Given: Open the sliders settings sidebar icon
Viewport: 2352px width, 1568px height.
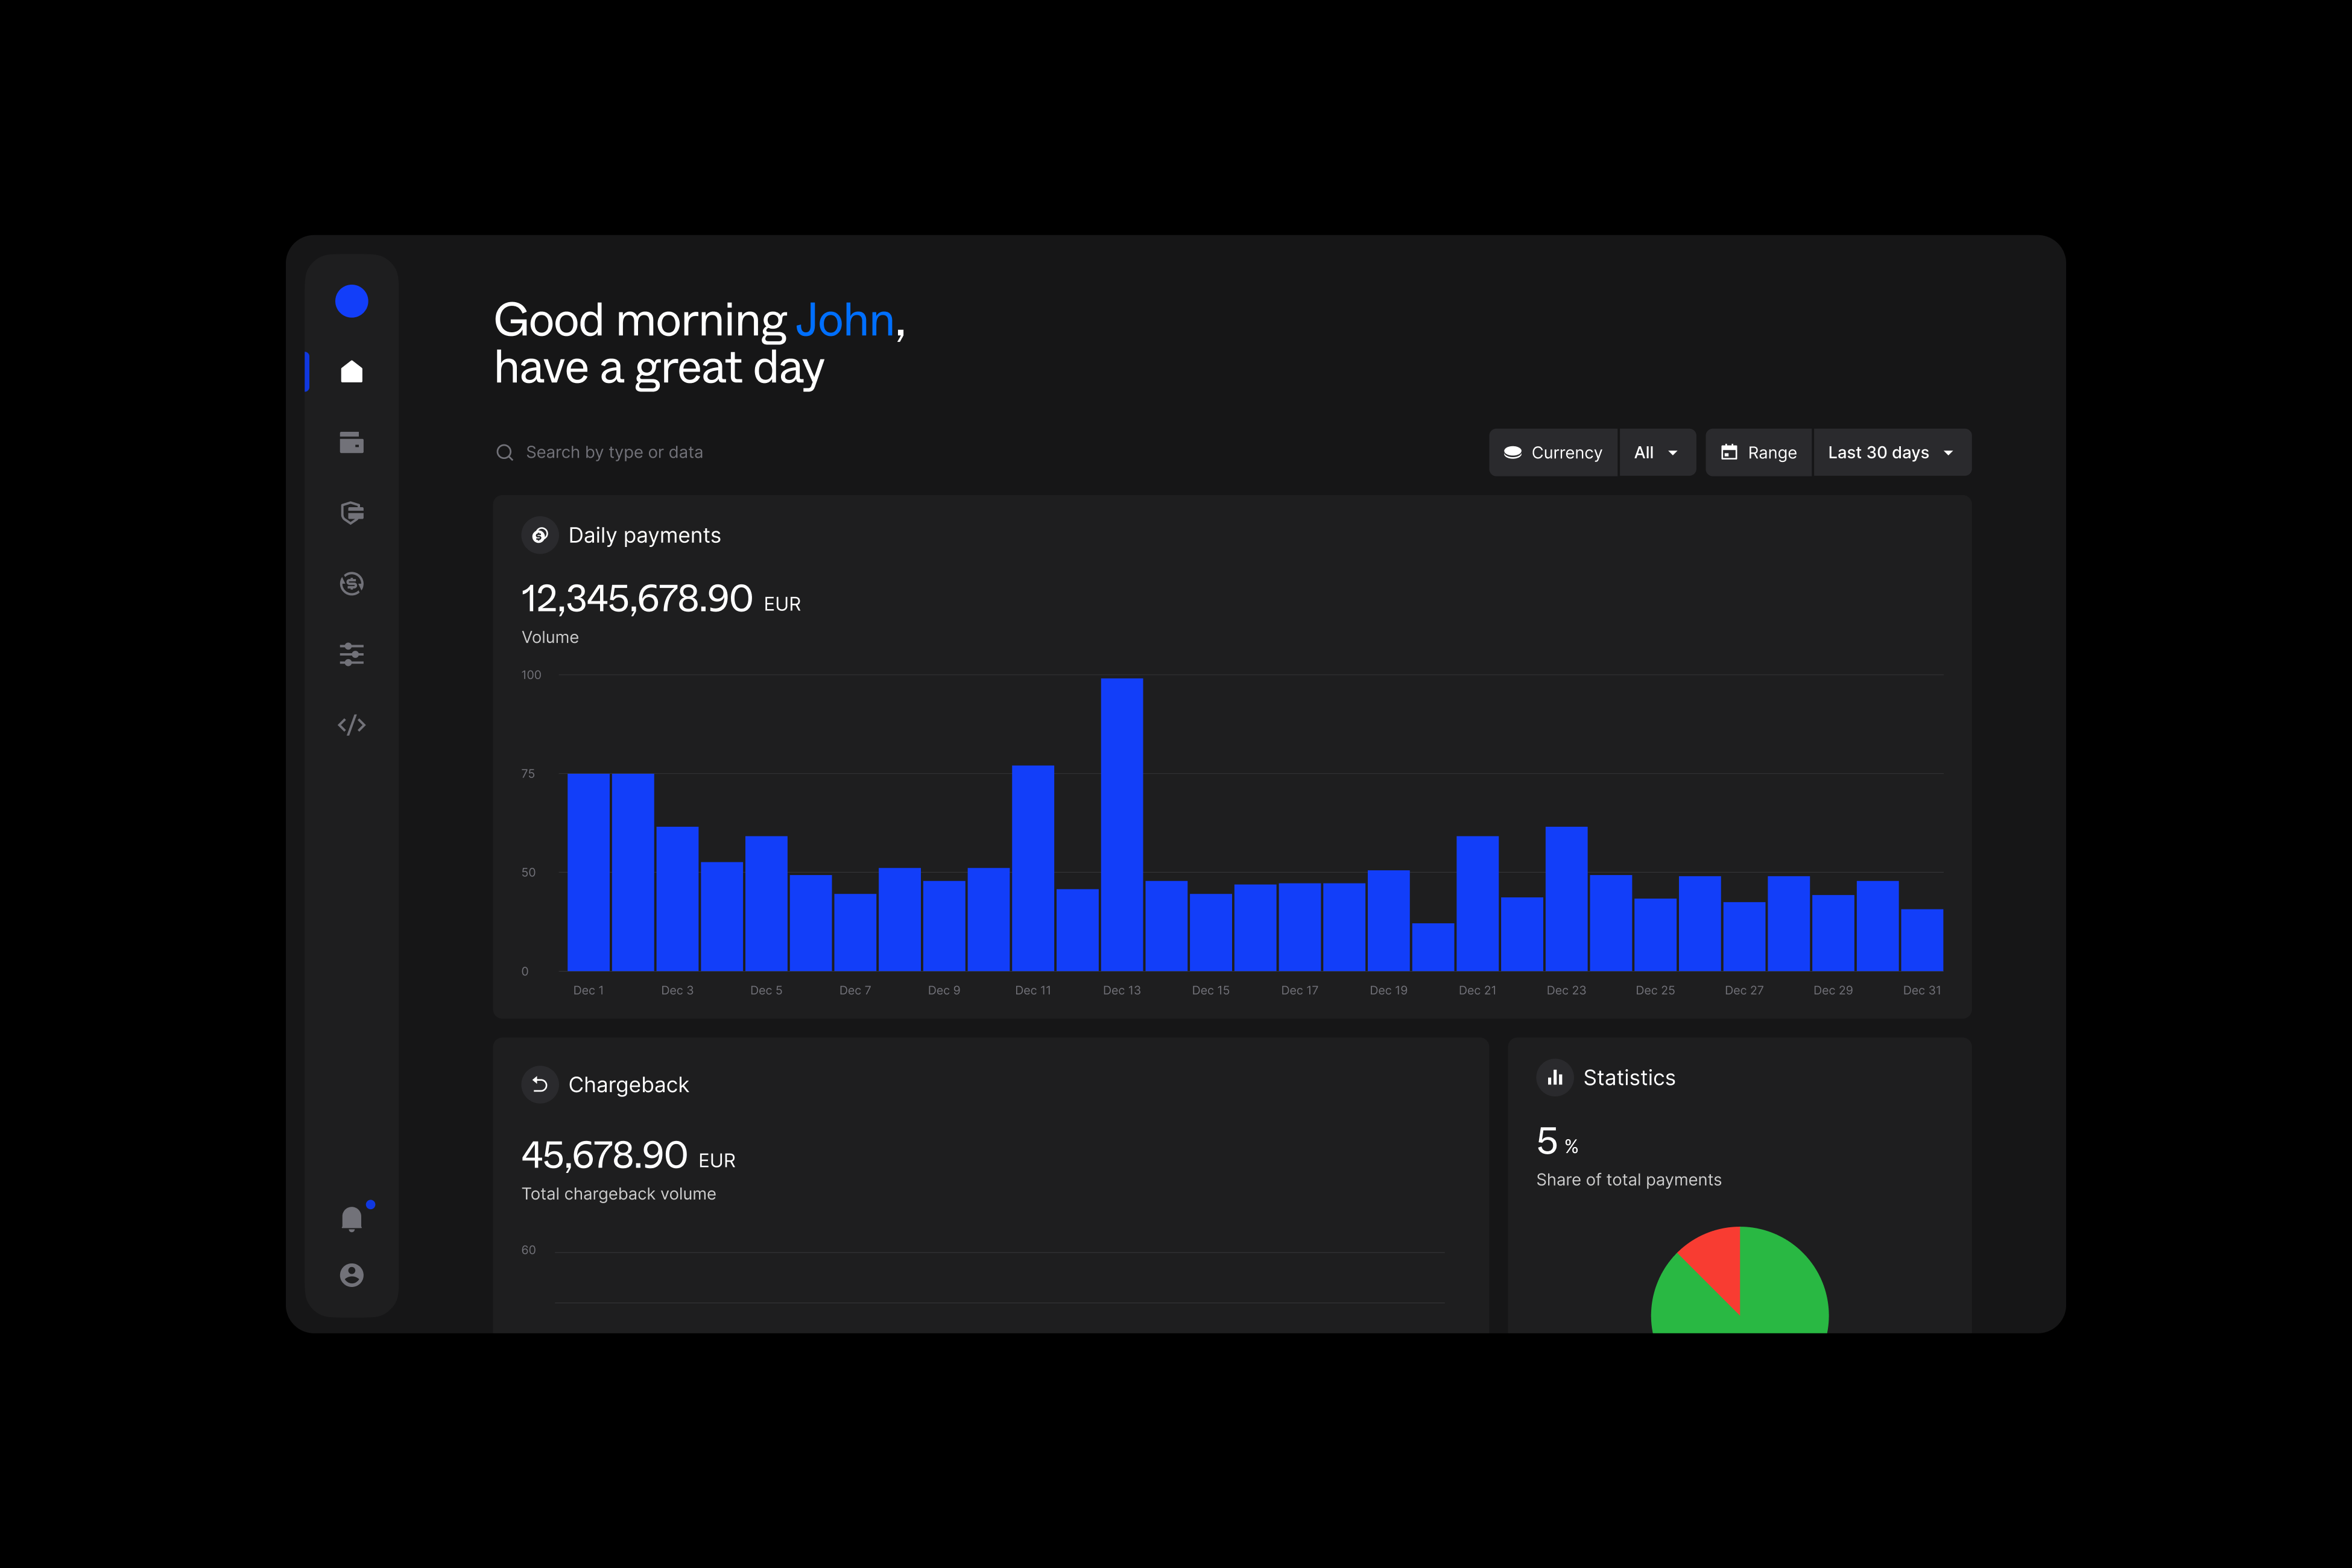Looking at the screenshot, I should [x=351, y=654].
